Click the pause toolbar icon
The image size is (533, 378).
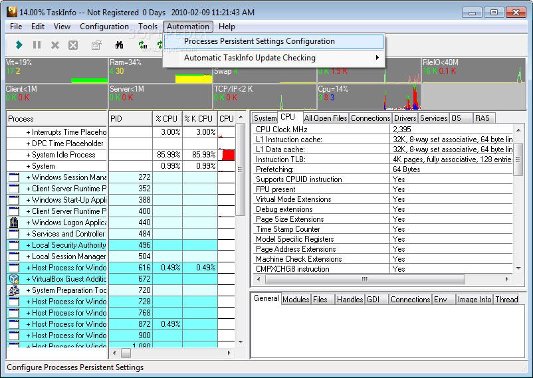coord(37,45)
